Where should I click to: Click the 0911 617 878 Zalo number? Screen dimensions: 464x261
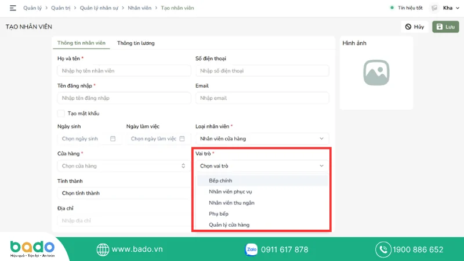tap(284, 249)
